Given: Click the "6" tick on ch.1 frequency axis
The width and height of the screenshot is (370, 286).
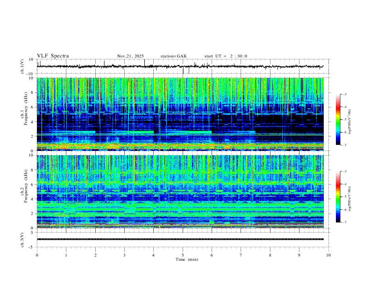Looking at the screenshot, I should (x=32, y=107).
